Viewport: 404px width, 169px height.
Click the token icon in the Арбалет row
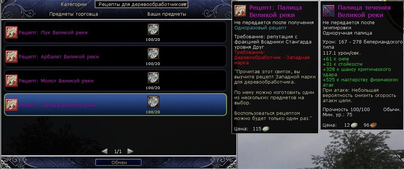pos(153,53)
